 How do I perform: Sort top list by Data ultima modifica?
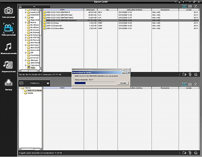[135, 10]
